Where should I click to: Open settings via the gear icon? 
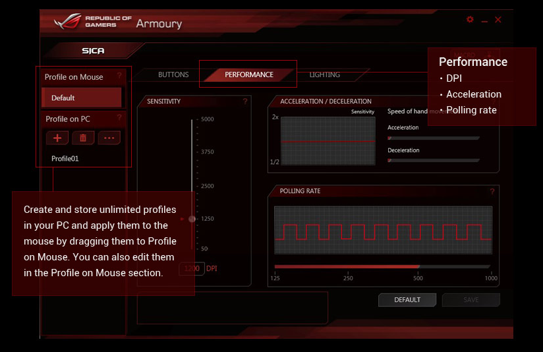pyautogui.click(x=470, y=20)
